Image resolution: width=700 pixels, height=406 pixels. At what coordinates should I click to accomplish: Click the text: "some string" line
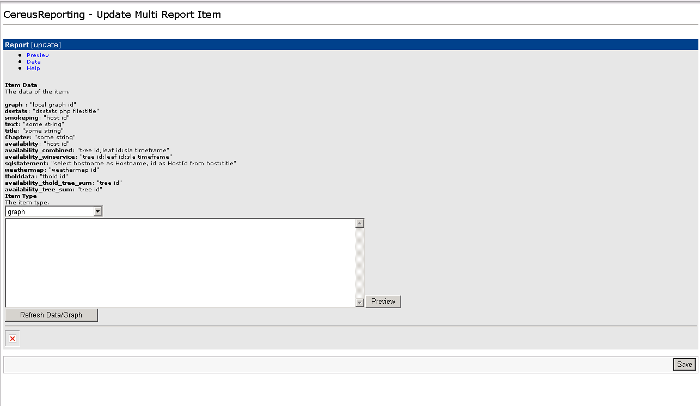(x=34, y=124)
